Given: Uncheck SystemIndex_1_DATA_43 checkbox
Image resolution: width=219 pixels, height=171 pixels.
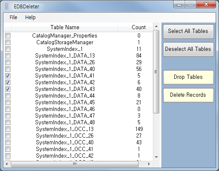Looking at the screenshot, I should click(8, 89).
